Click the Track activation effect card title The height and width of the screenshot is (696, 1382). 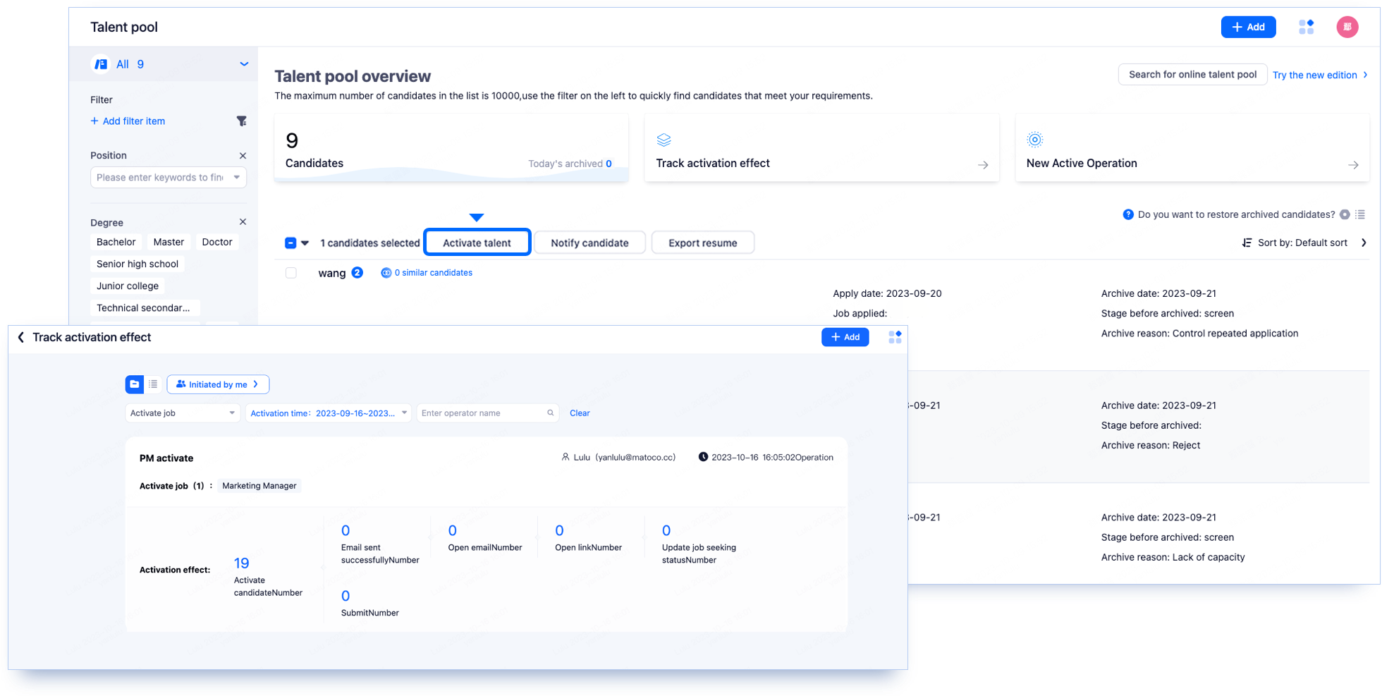(713, 164)
